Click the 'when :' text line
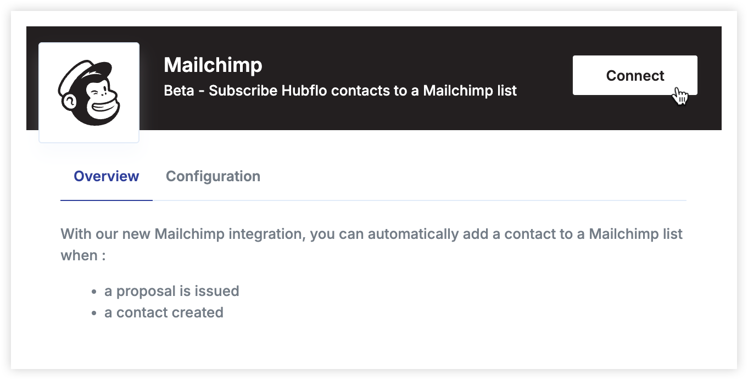The width and height of the screenshot is (748, 380). click(83, 255)
